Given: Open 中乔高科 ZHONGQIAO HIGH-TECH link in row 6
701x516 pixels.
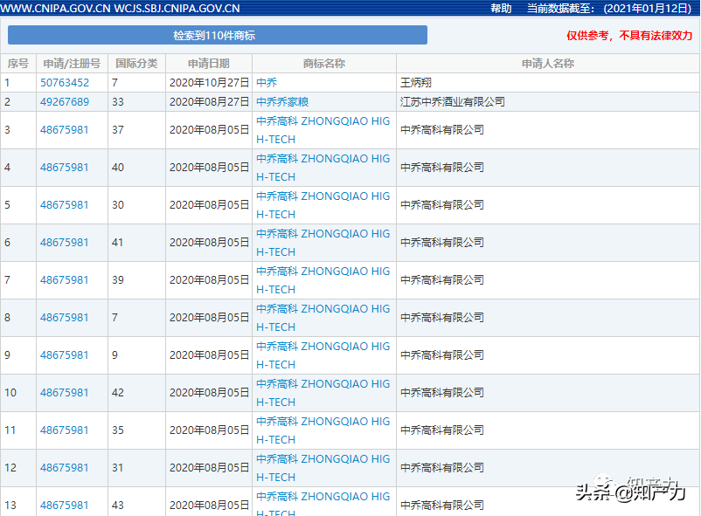Looking at the screenshot, I should tap(323, 243).
